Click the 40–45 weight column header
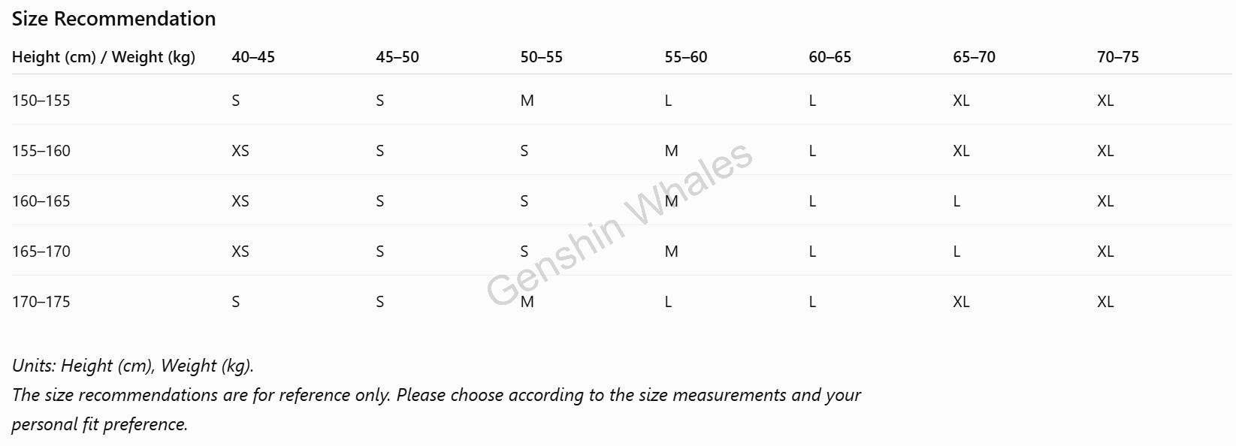This screenshot has height=446, width=1236. [253, 57]
